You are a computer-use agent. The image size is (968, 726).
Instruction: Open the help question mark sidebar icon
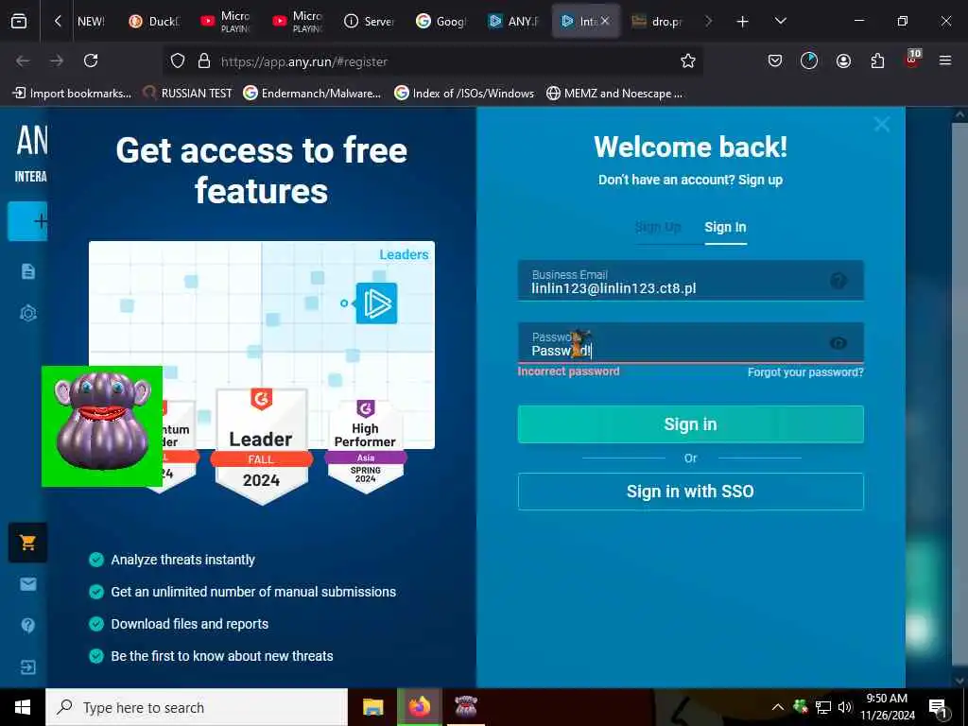click(28, 626)
